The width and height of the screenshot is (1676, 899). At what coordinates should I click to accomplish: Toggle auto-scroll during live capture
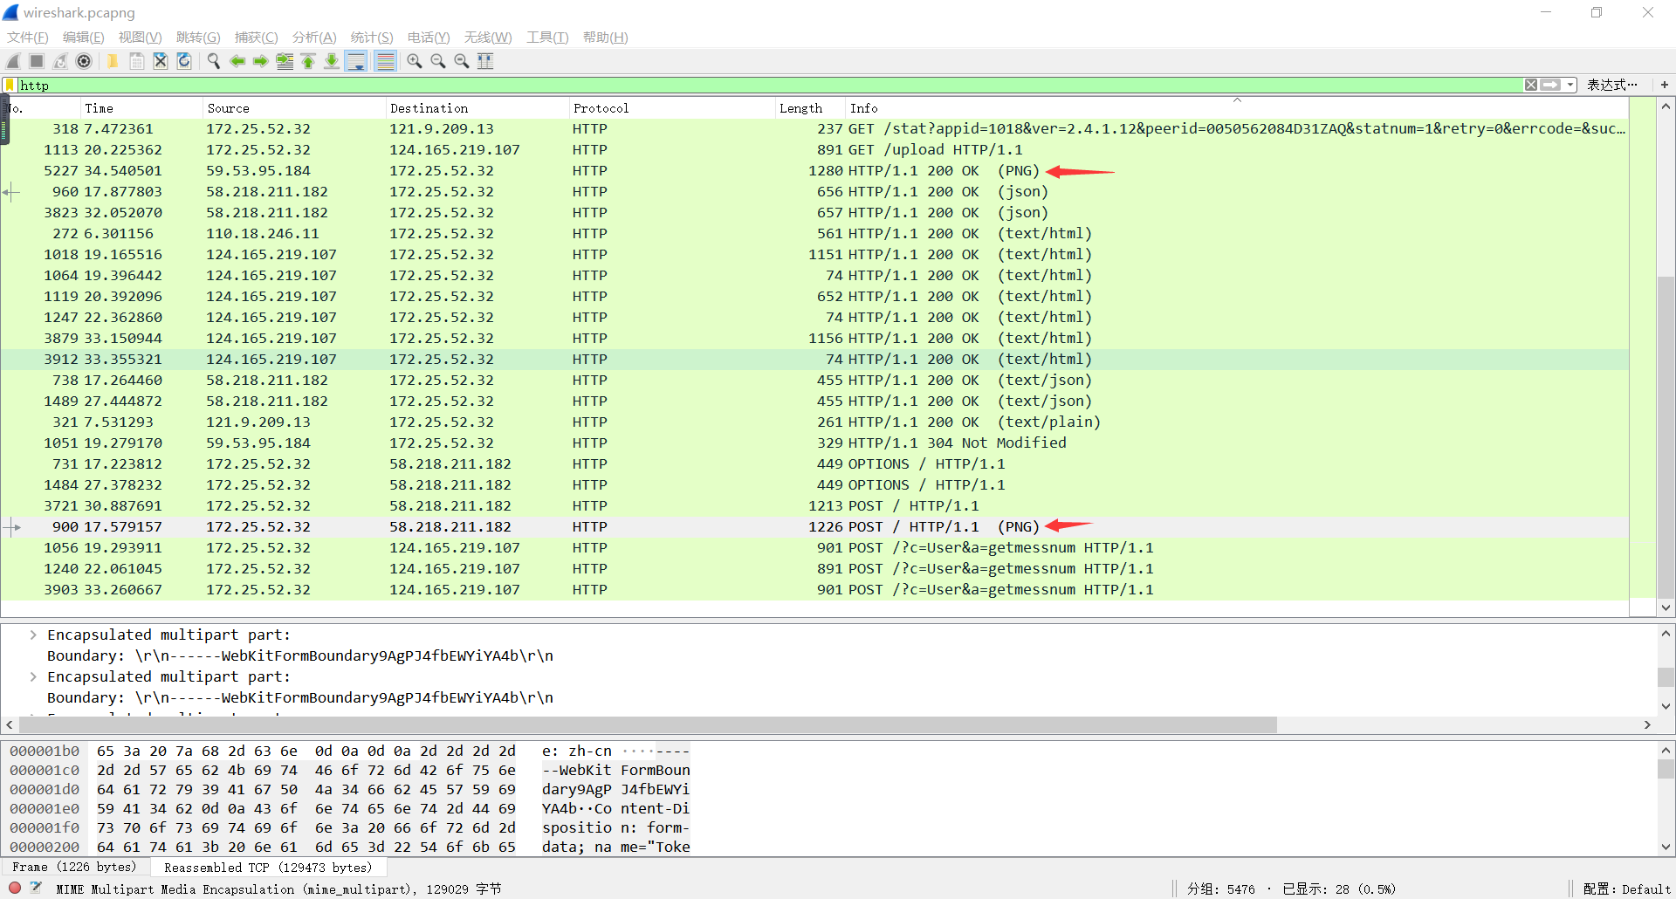pos(356,61)
